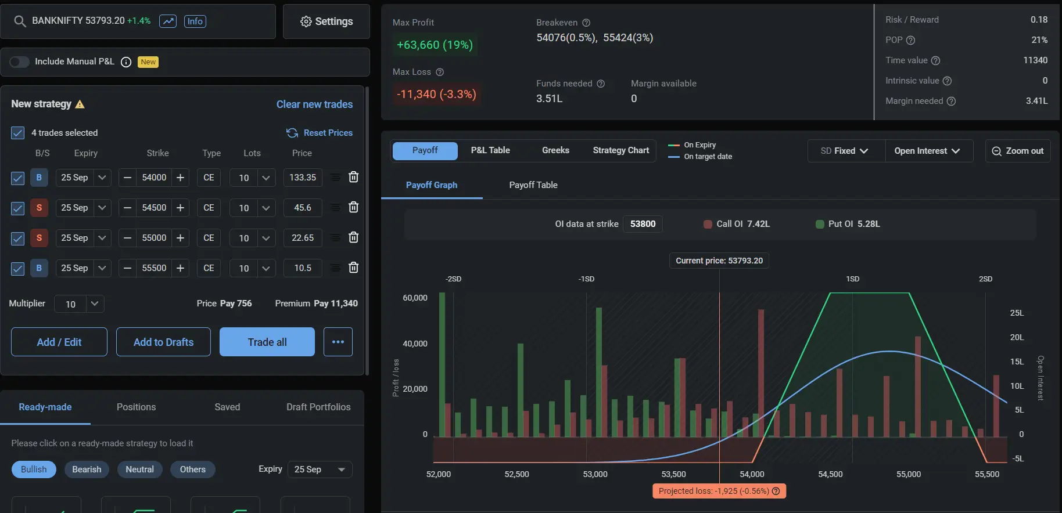This screenshot has height=513, width=1062.
Task: Delete the 54000 CE trade row
Action: [353, 177]
